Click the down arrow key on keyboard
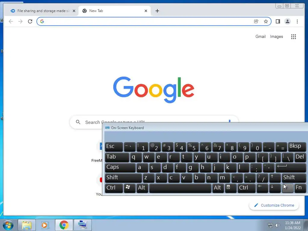The height and width of the screenshot is (231, 308). tap(275, 188)
